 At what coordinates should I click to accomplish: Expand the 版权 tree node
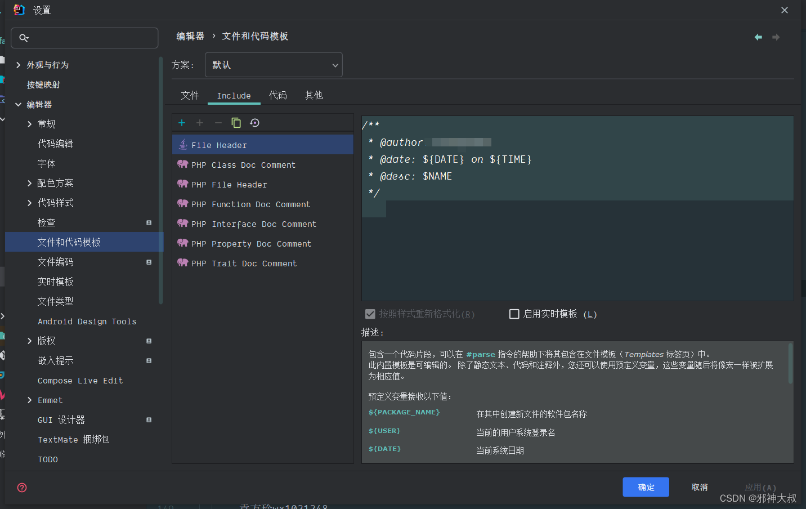(29, 341)
